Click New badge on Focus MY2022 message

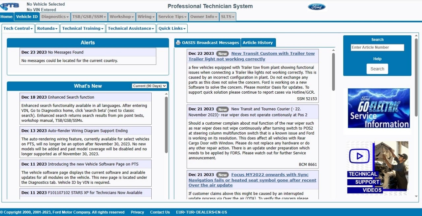coord(223,175)
